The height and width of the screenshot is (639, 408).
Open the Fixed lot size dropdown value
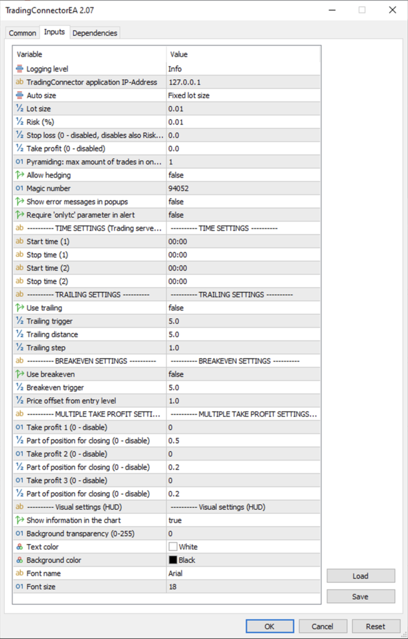(189, 95)
